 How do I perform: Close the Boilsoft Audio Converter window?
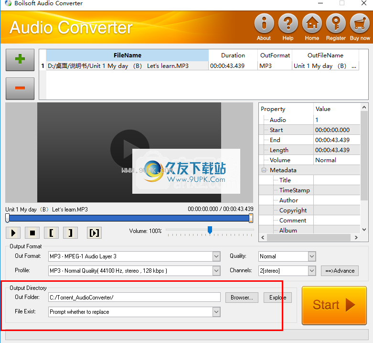364,3
